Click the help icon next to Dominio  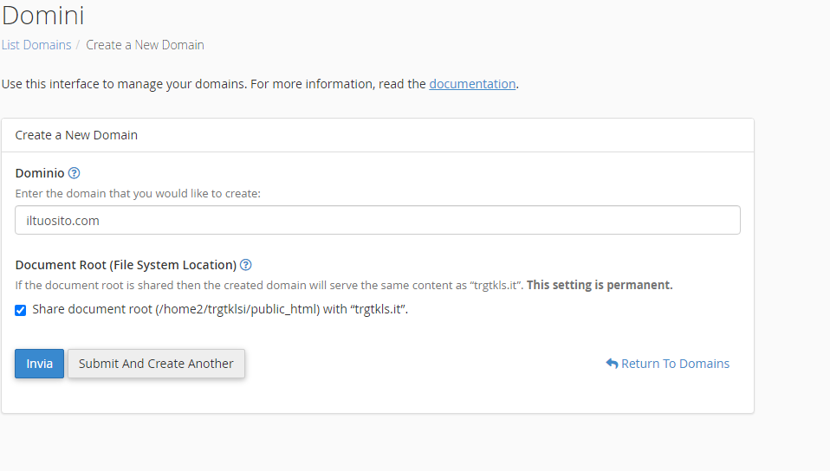74,173
